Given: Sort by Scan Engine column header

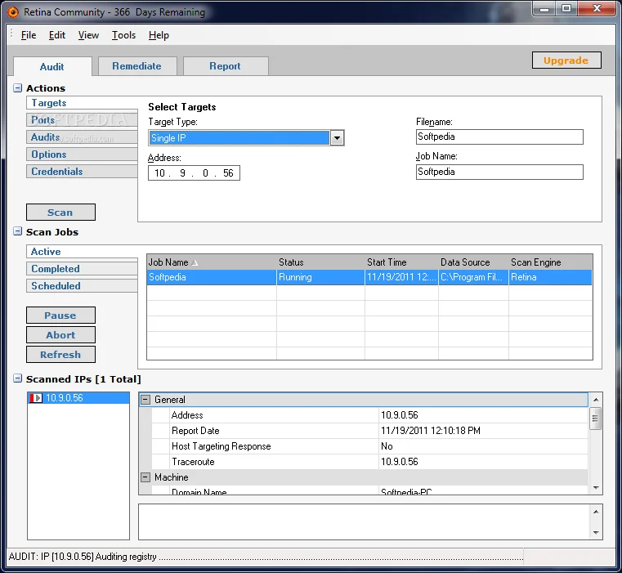Looking at the screenshot, I should [551, 262].
